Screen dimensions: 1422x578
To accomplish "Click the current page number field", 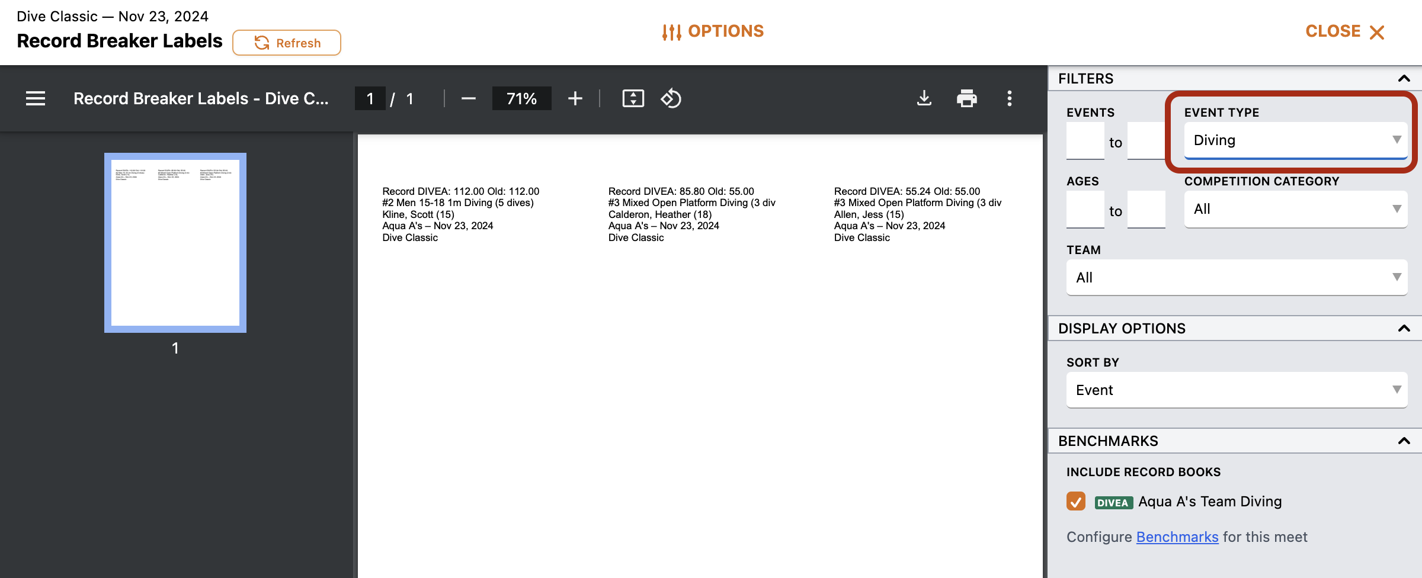I will 370,98.
